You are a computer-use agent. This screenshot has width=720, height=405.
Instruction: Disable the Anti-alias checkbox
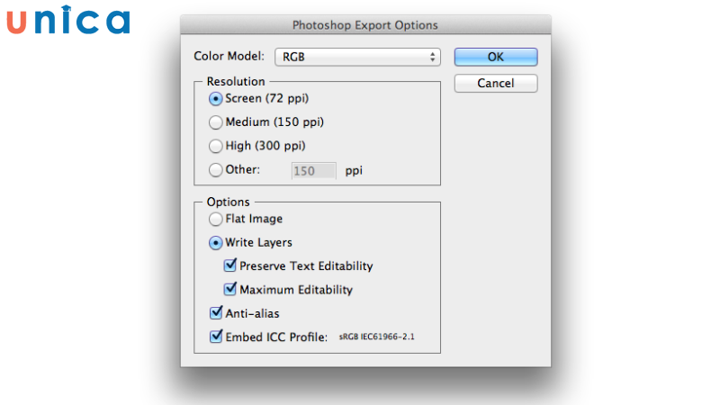(216, 313)
